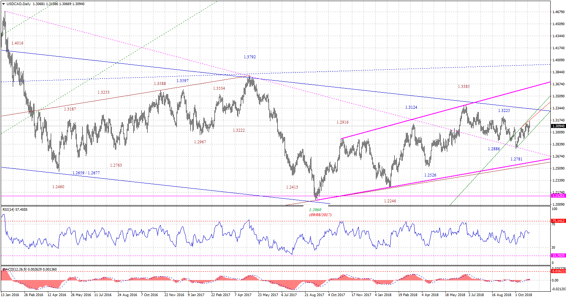566x299 pixels.
Task: Select the 1.2886 annotation
Action: coord(494,149)
